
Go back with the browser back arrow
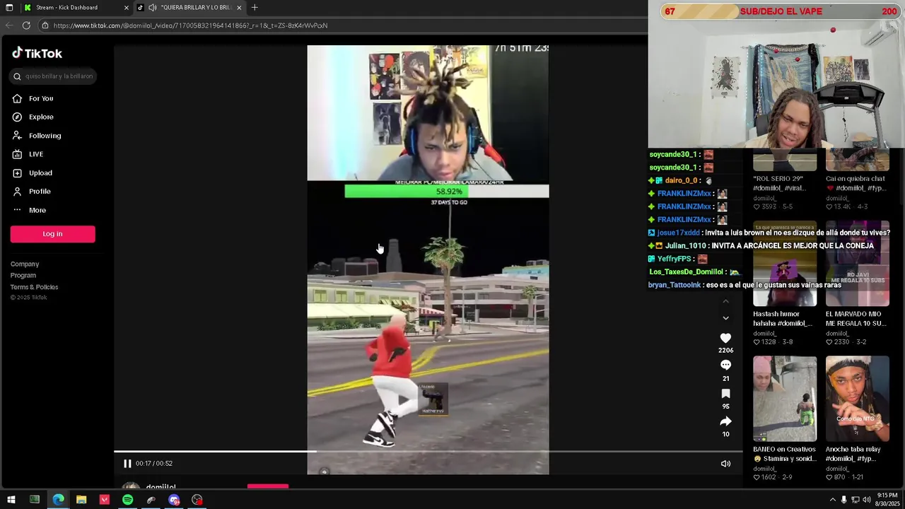tap(9, 25)
